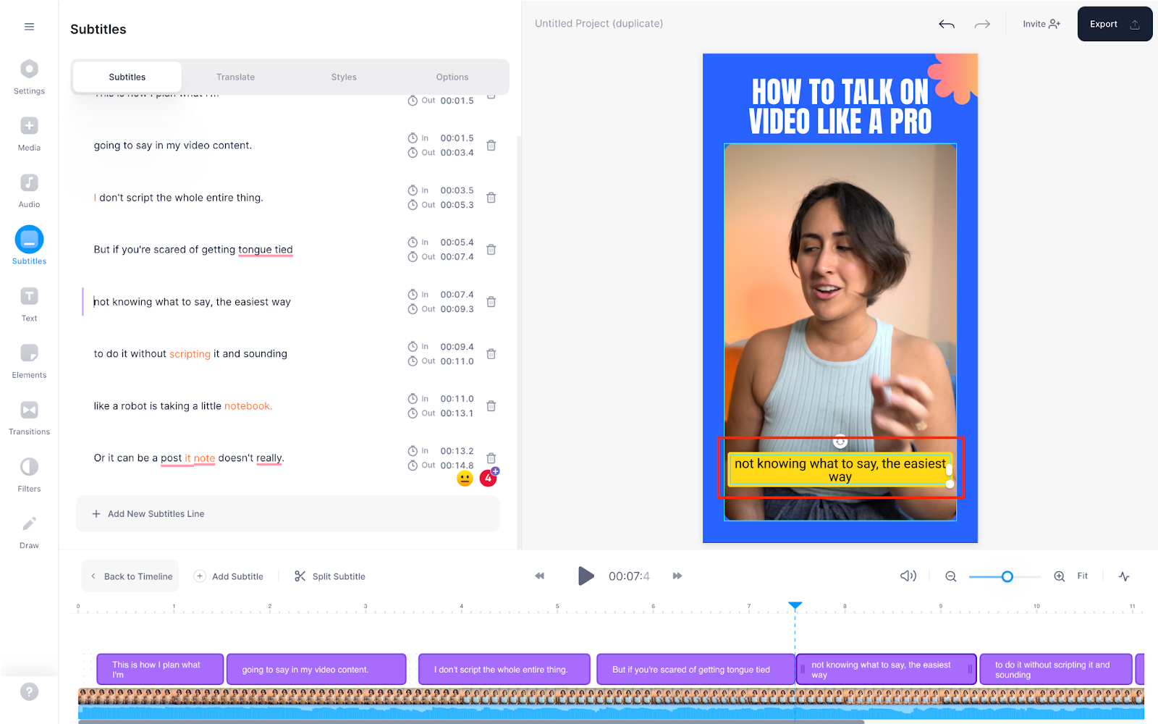The image size is (1158, 724).
Task: Open the Elements panel
Action: tap(29, 361)
